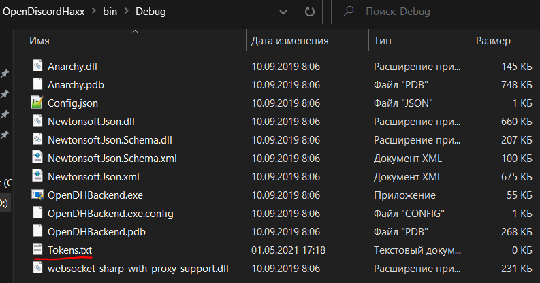Sort files by the Тип column

click(x=382, y=41)
